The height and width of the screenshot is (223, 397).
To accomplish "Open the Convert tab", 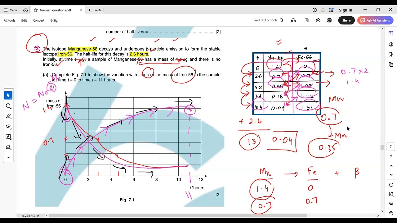I will click(38, 20).
